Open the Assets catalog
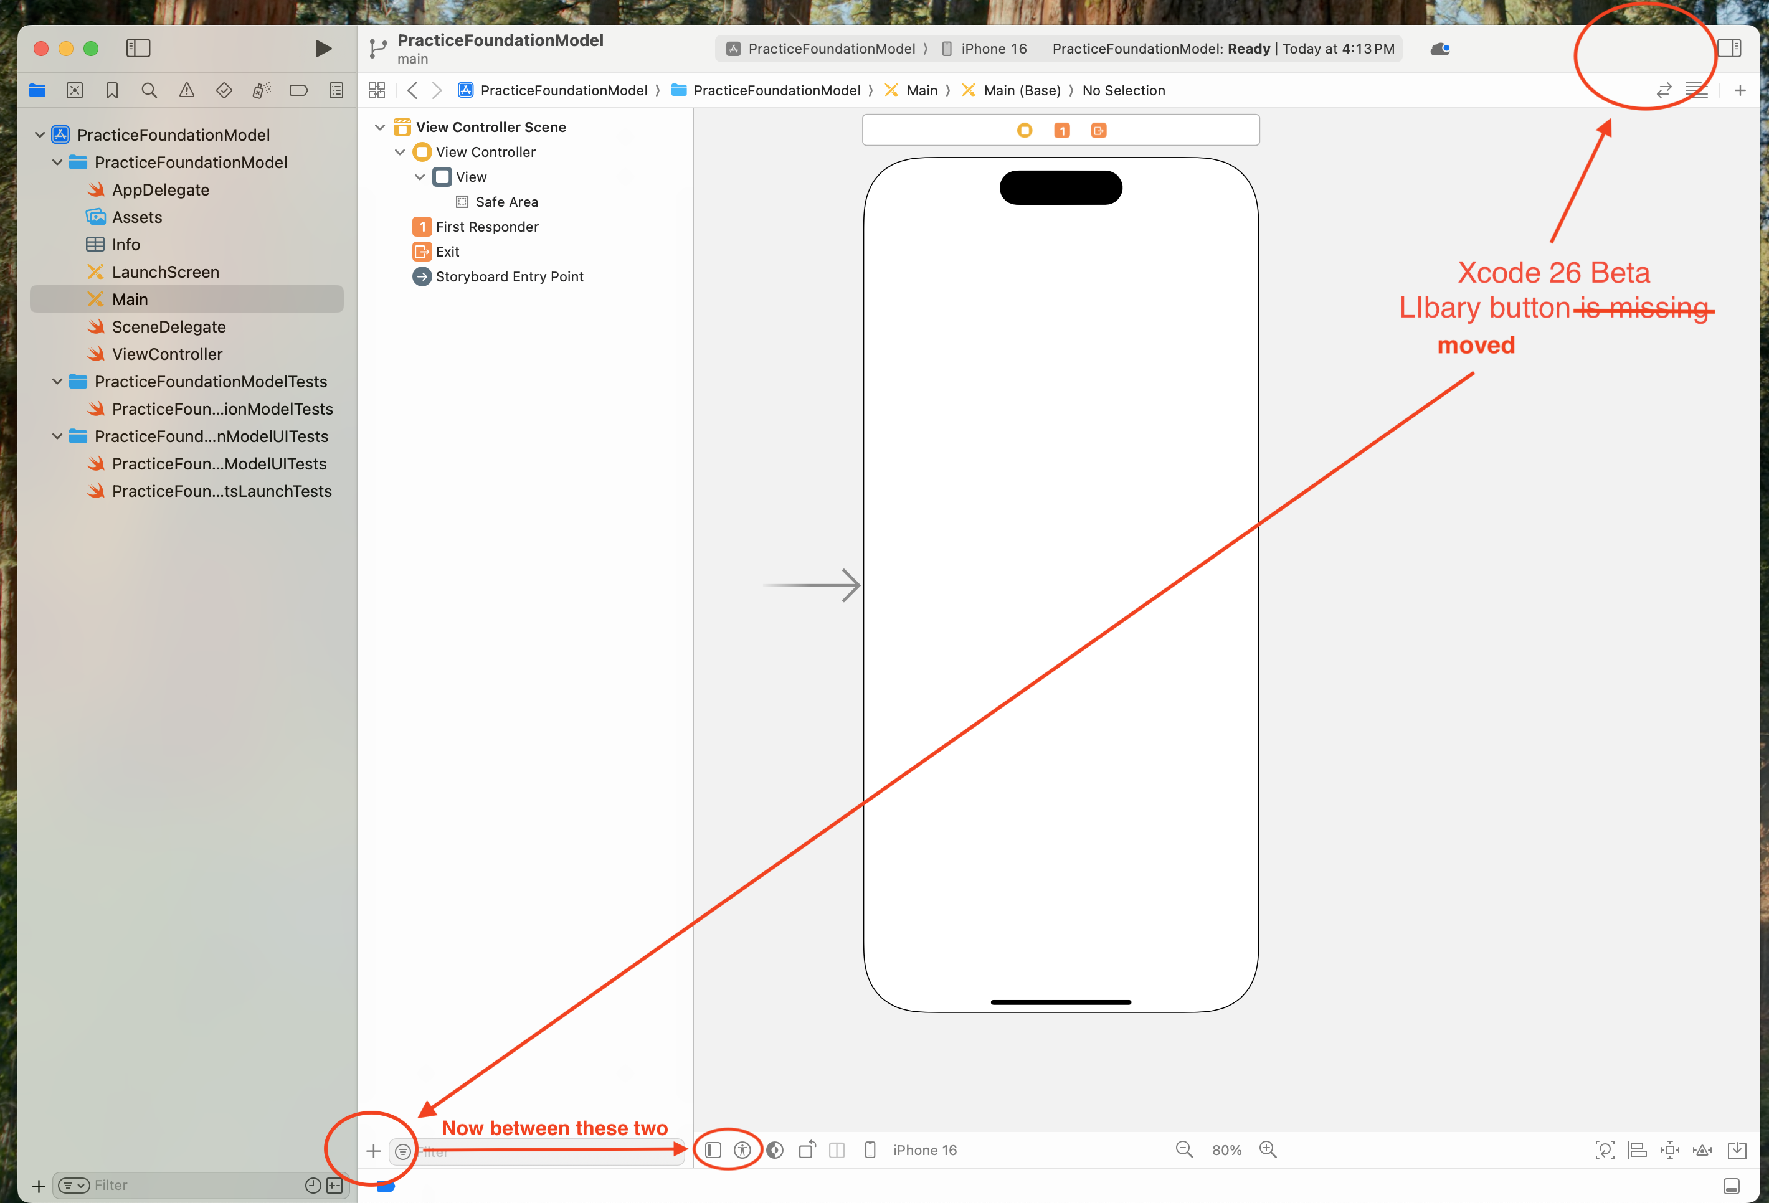This screenshot has height=1203, width=1769. pos(137,217)
